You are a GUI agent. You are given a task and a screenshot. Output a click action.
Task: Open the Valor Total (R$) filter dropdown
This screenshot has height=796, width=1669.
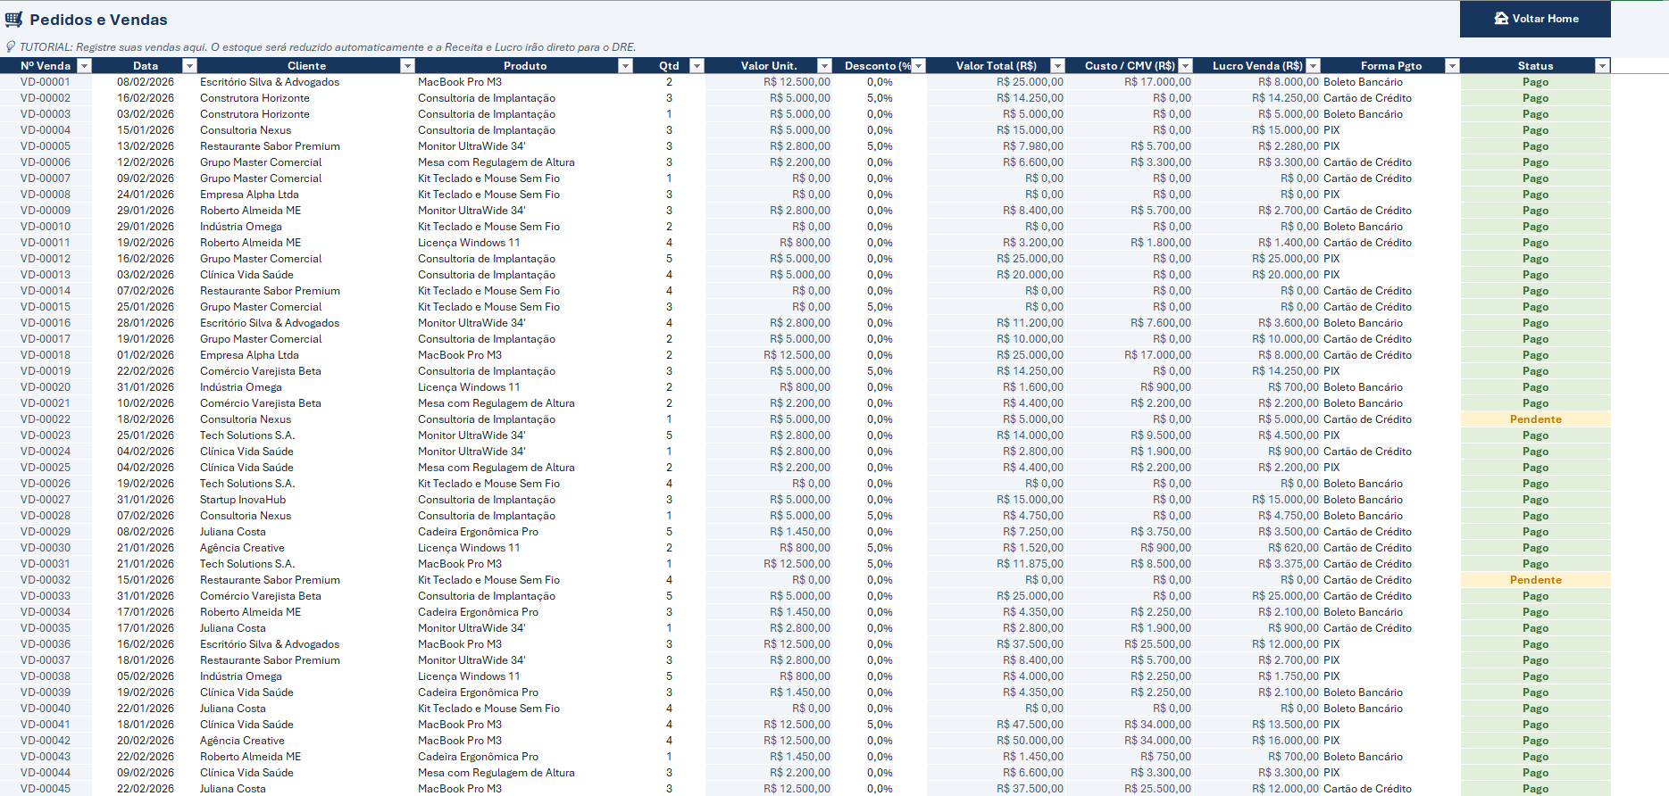[1057, 66]
